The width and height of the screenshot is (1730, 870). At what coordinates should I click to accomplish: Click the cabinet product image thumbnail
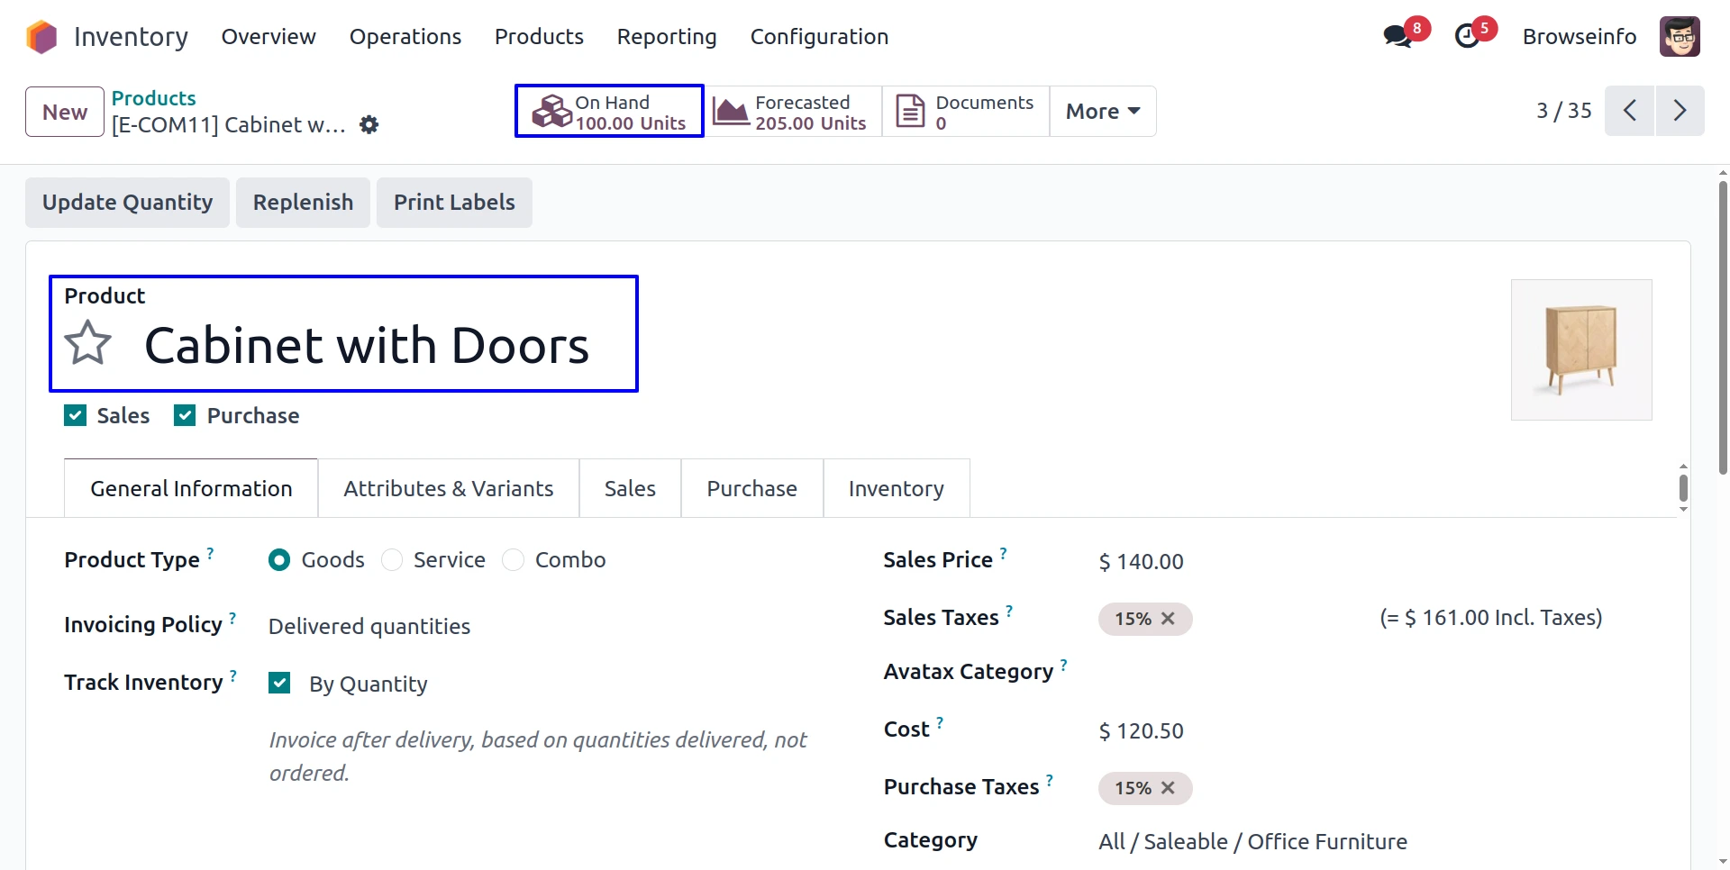click(x=1581, y=349)
